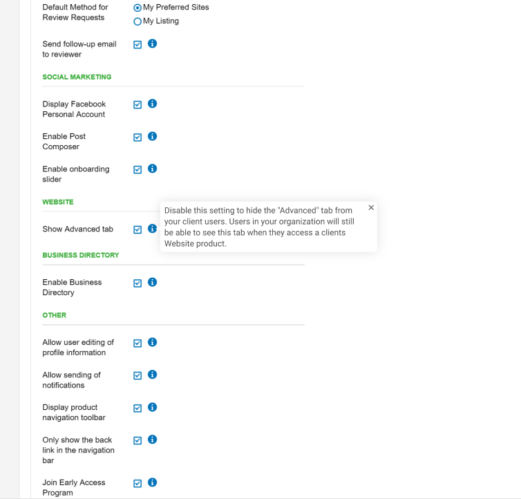Click info icon for Join Early Access Program

(152, 482)
